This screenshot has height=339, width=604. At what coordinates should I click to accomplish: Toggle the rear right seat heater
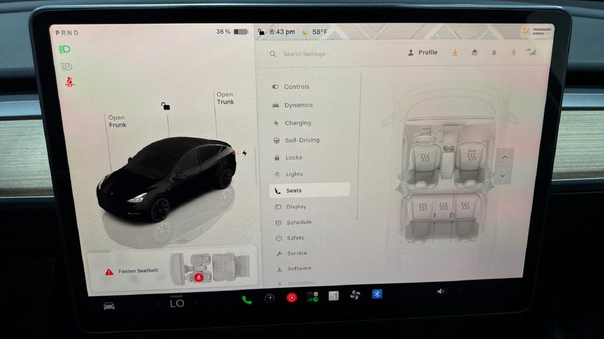(x=465, y=205)
